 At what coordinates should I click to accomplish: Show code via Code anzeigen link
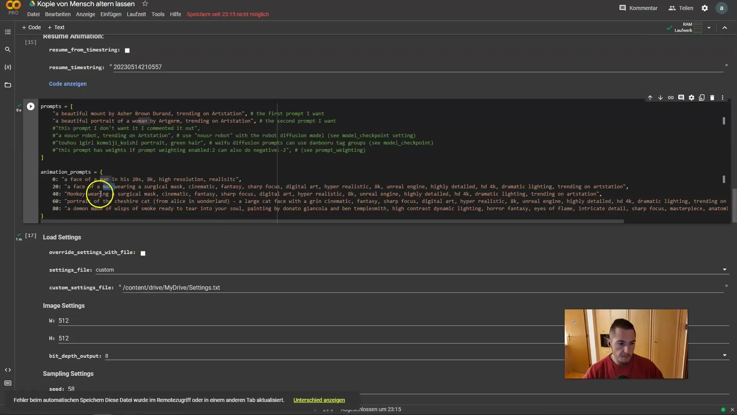(68, 84)
